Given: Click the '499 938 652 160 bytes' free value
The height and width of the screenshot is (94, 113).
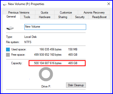Looking at the screenshot, I should [48, 55].
